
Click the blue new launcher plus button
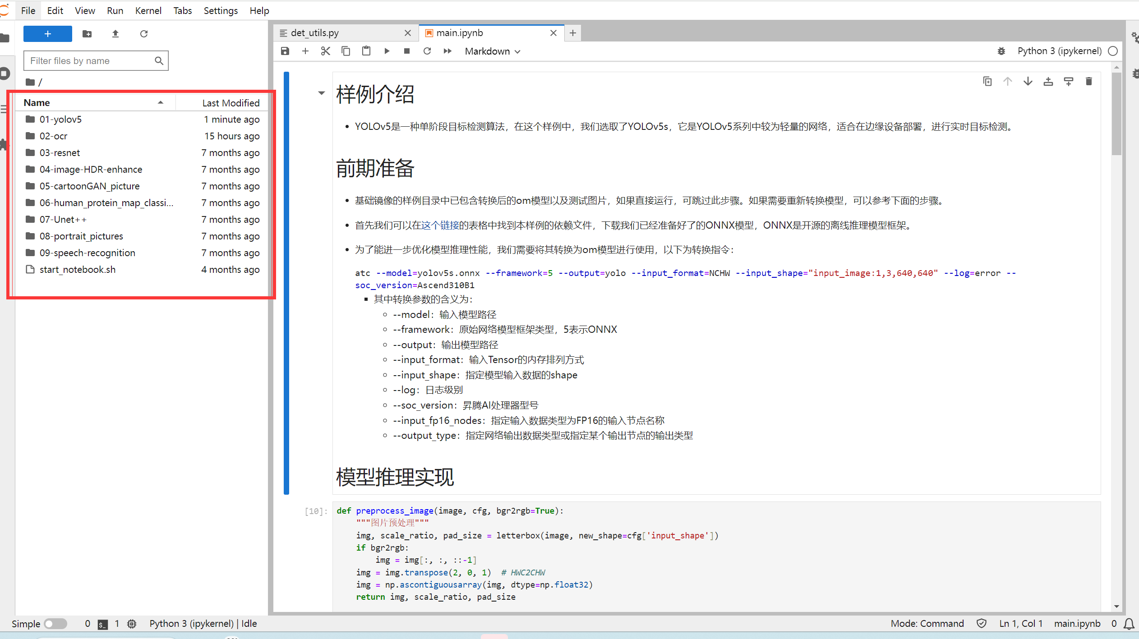(47, 34)
